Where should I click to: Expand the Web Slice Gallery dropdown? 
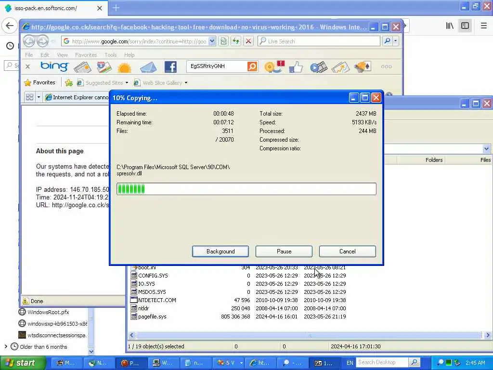click(x=186, y=83)
